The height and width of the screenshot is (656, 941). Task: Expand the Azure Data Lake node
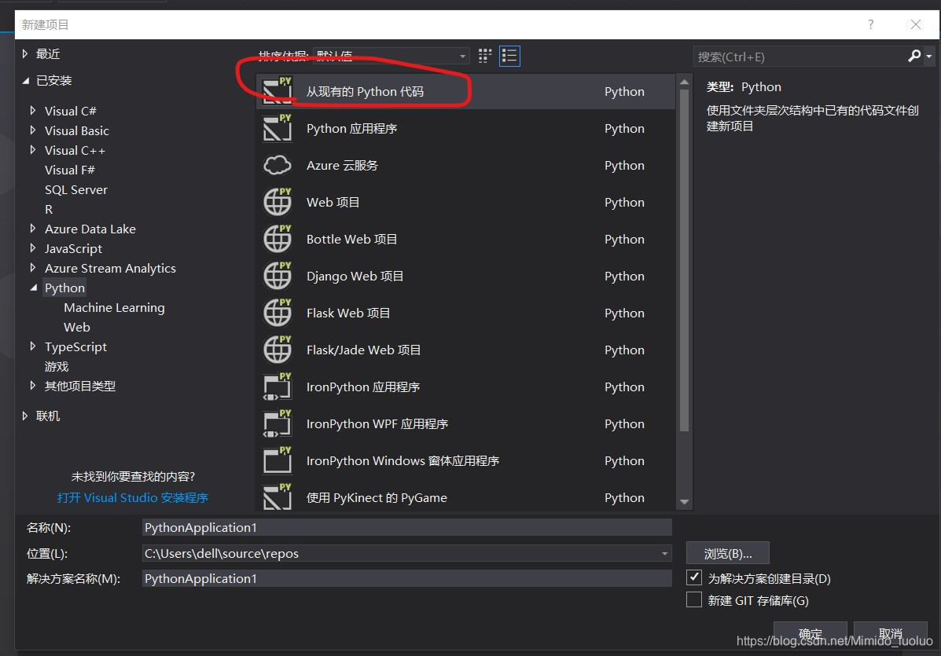click(32, 229)
